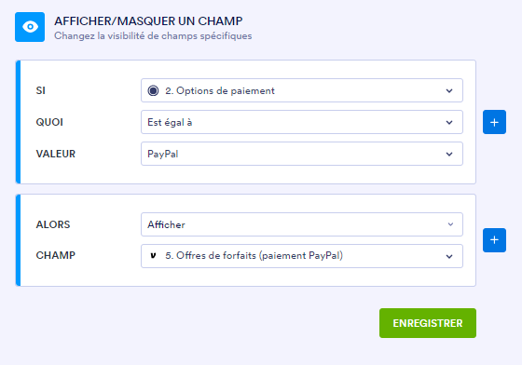Open the 'Est égal à' operator selector
Image resolution: width=522 pixels, height=365 pixels.
[x=302, y=122]
